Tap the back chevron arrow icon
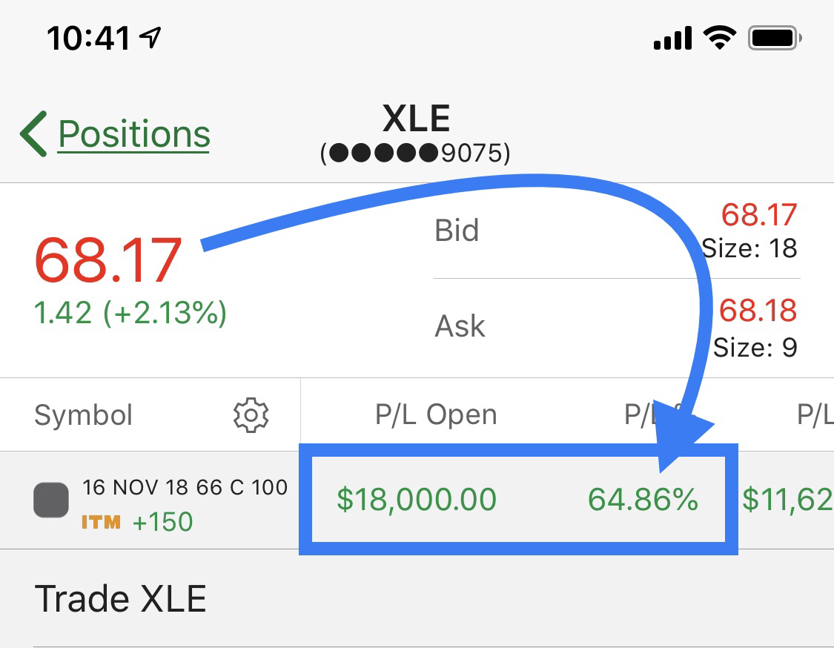This screenshot has width=834, height=648. pos(33,134)
